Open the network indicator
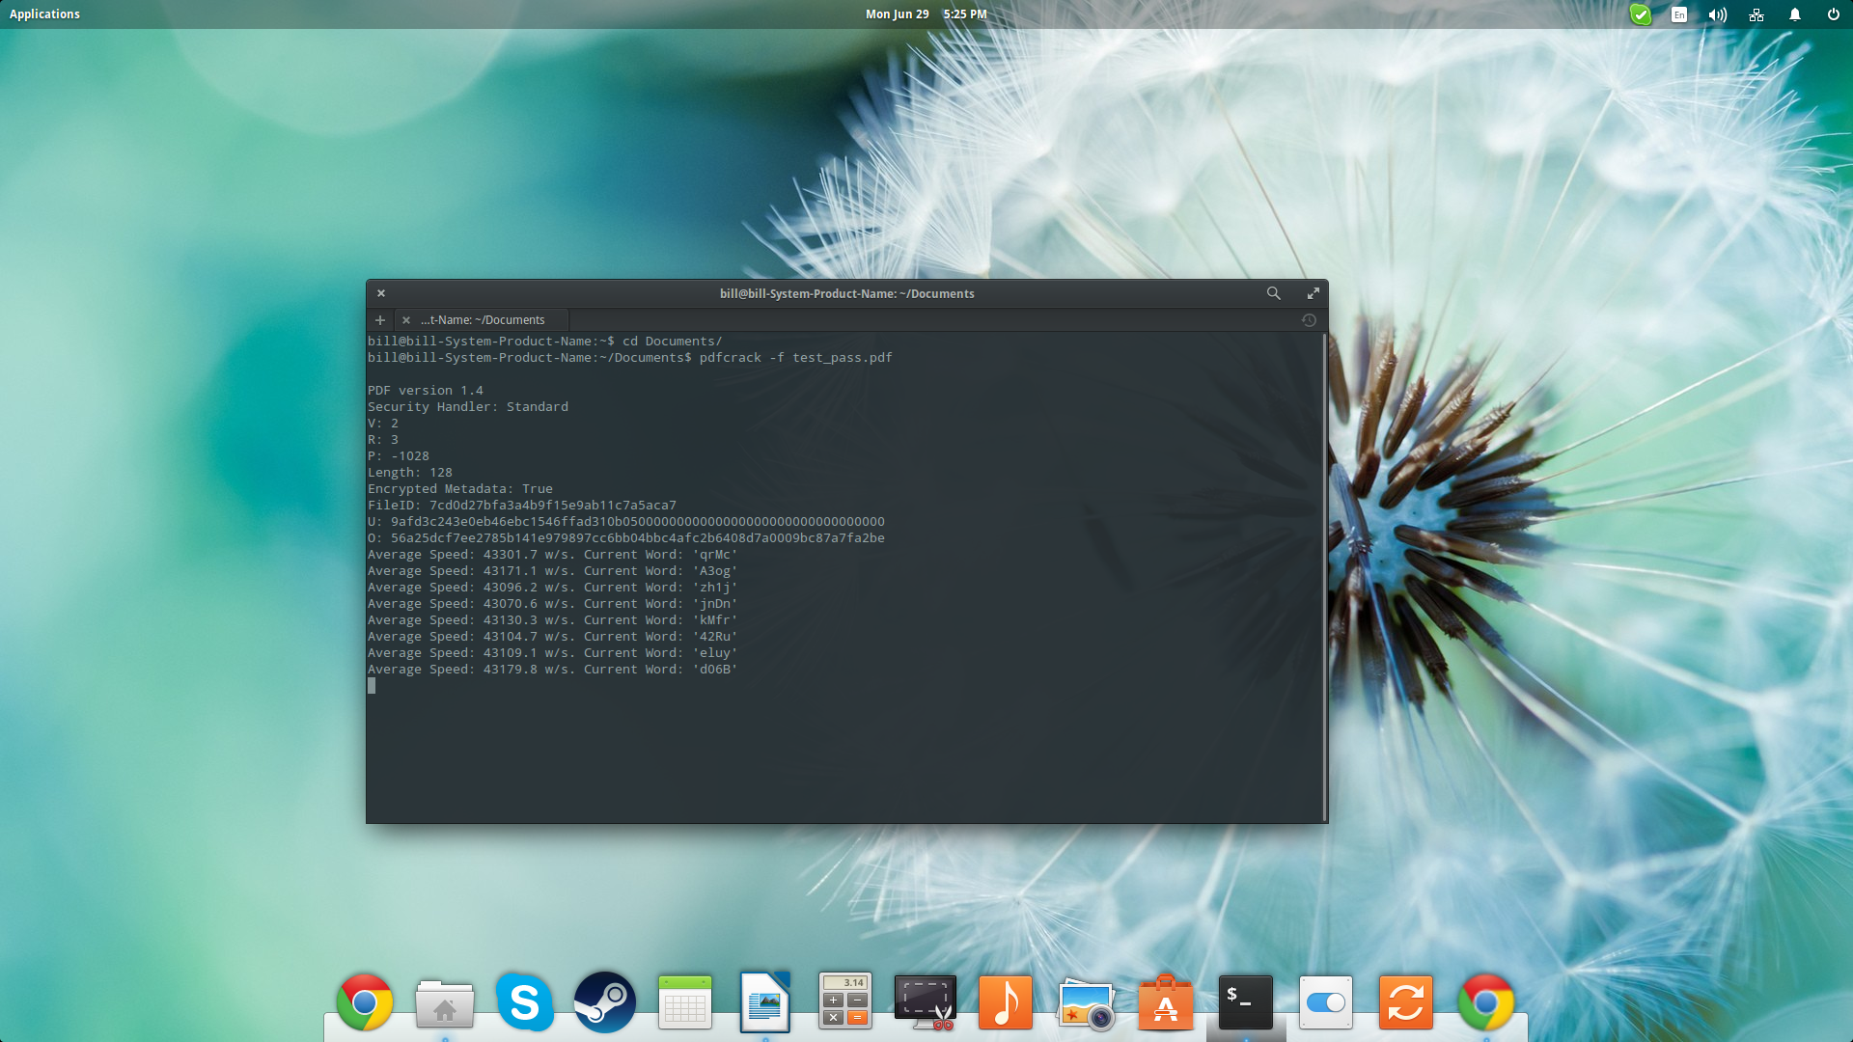The height and width of the screenshot is (1042, 1853). 1756,14
